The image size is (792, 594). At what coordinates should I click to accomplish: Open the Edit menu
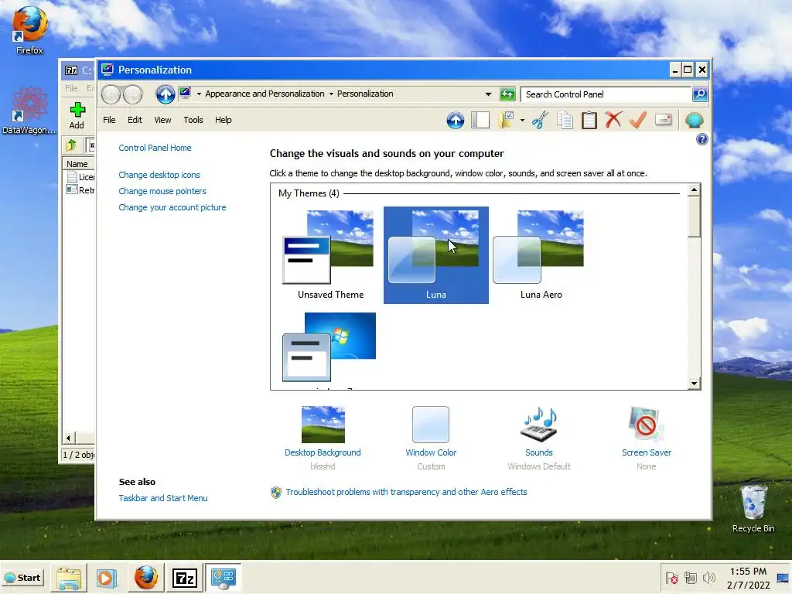point(135,120)
